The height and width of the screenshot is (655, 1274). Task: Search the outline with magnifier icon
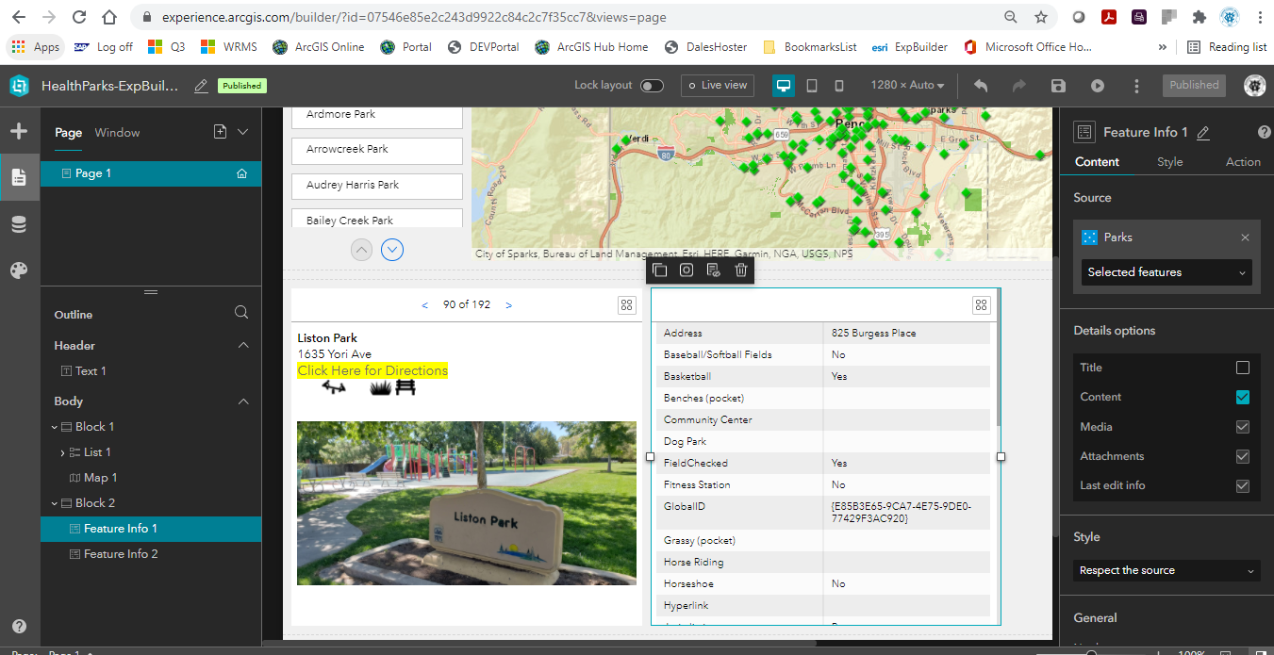241,313
